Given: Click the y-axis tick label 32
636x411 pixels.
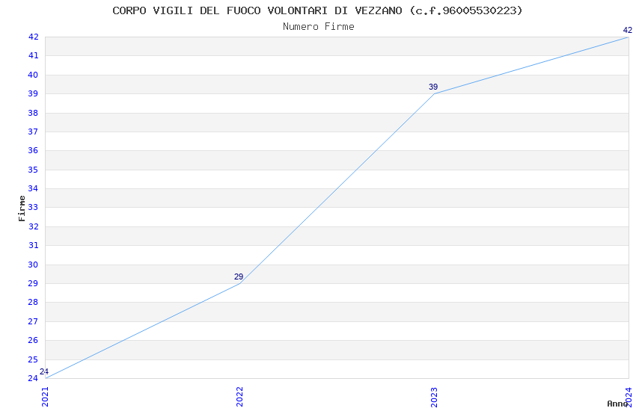Looking at the screenshot, I should tap(33, 226).
